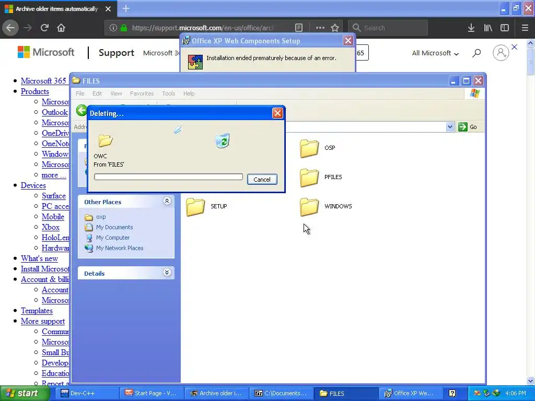Focus the Firefox search field
Viewport: 535px width, 401px height.
pyautogui.click(x=388, y=28)
